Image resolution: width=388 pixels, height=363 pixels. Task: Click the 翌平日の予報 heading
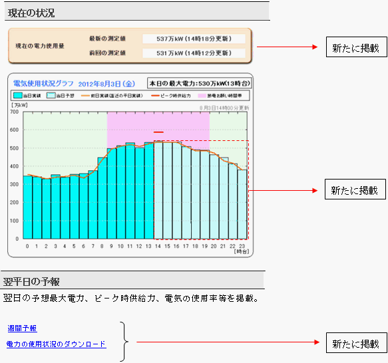click(x=31, y=282)
